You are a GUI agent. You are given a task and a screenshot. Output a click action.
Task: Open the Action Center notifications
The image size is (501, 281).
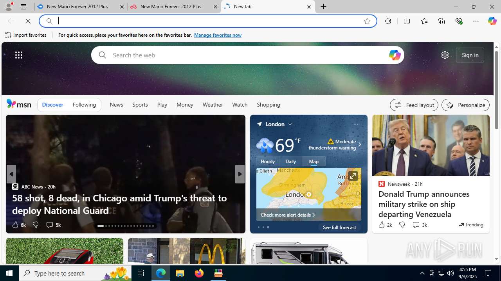pos(488,273)
